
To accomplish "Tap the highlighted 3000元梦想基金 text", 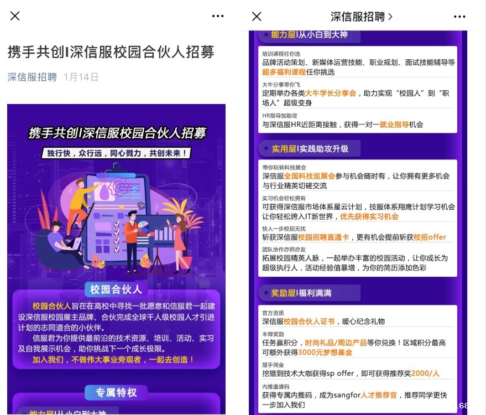I will click(325, 352).
